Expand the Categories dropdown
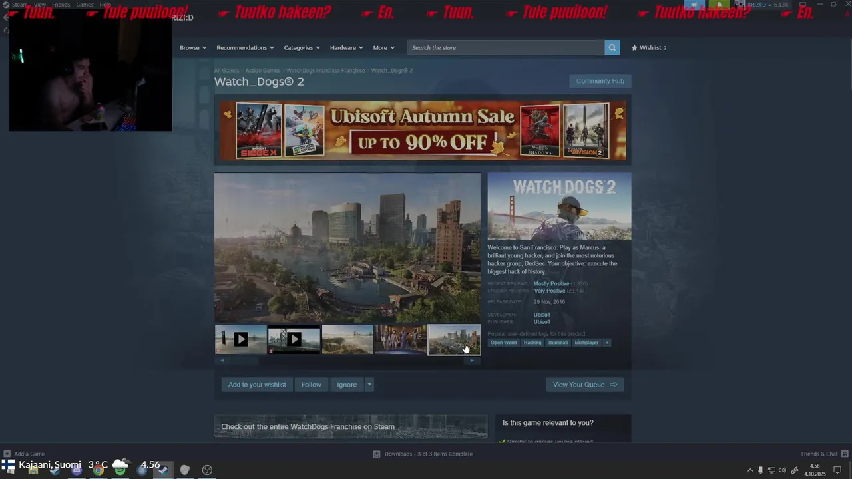 tap(302, 47)
